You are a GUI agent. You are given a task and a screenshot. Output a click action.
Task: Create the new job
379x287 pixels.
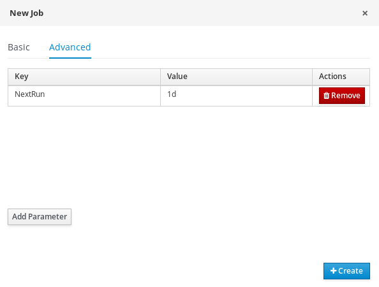click(346, 271)
